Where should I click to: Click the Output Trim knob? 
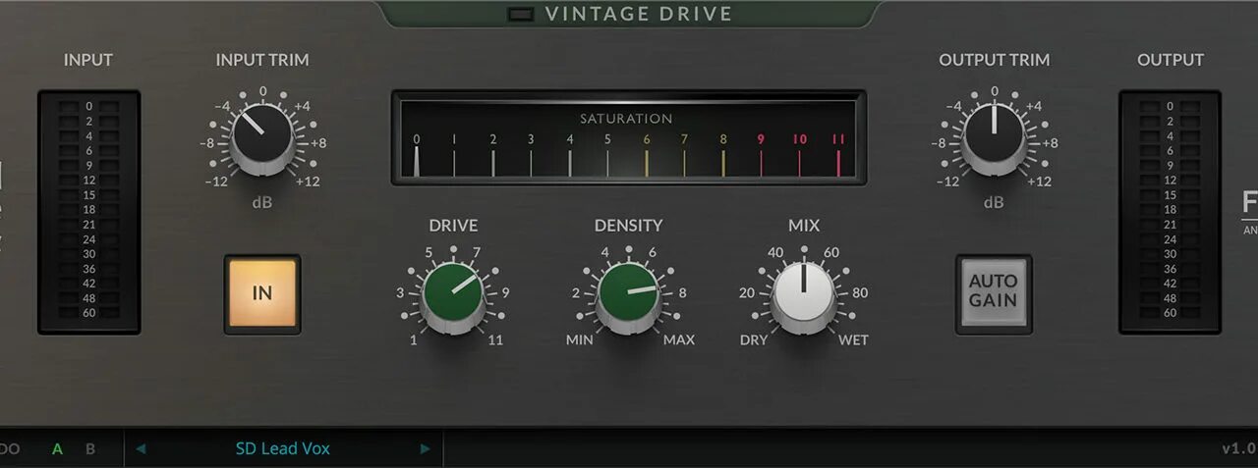coord(994,136)
